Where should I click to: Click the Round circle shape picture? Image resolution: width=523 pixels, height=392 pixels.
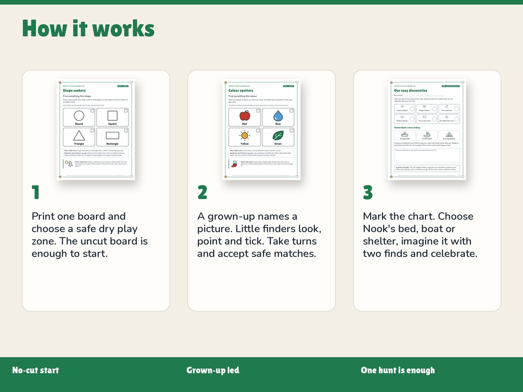[x=79, y=115]
